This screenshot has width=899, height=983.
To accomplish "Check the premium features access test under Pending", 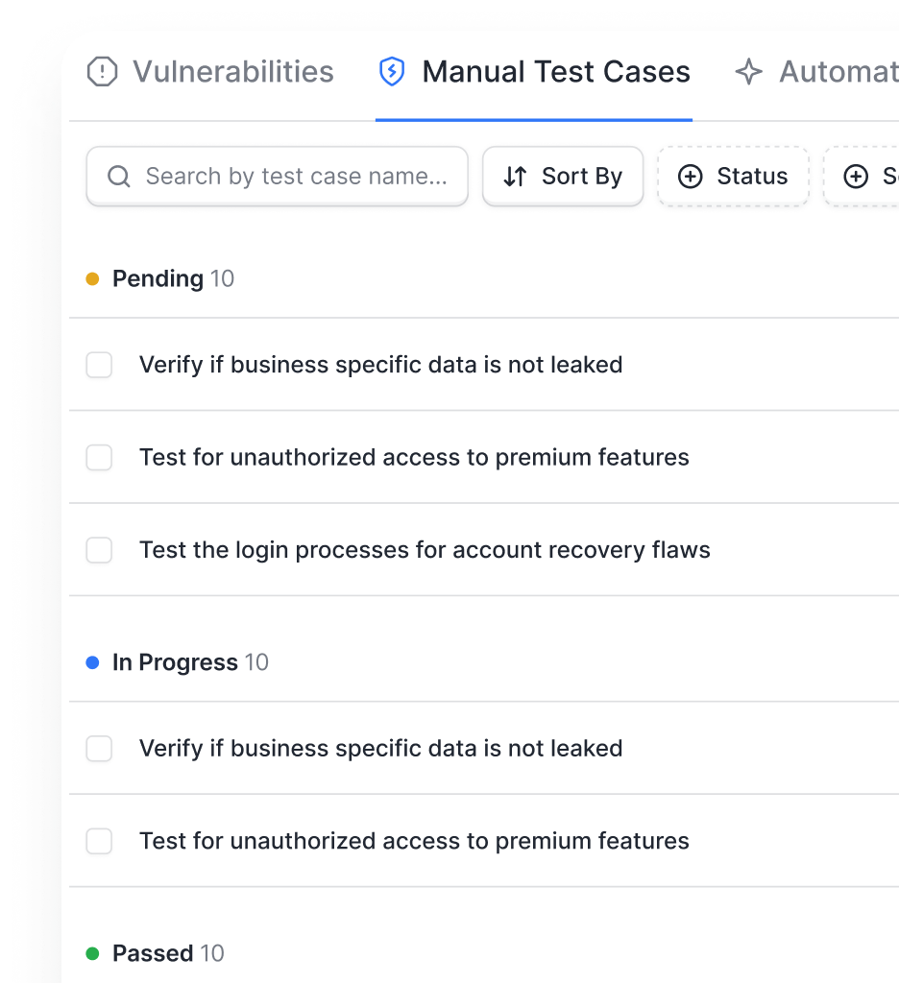I will pyautogui.click(x=99, y=457).
